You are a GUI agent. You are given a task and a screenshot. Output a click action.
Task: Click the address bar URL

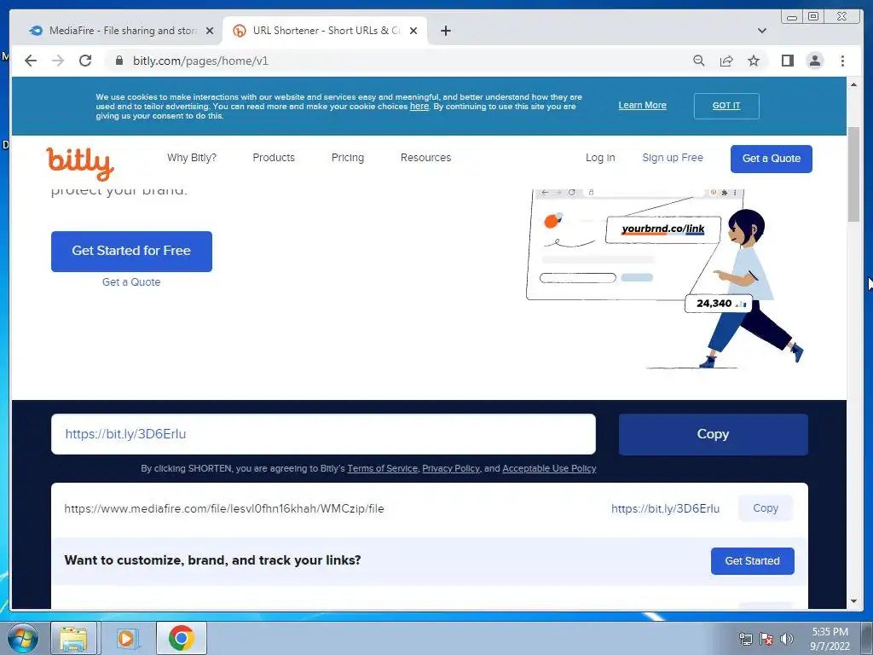[x=200, y=61]
